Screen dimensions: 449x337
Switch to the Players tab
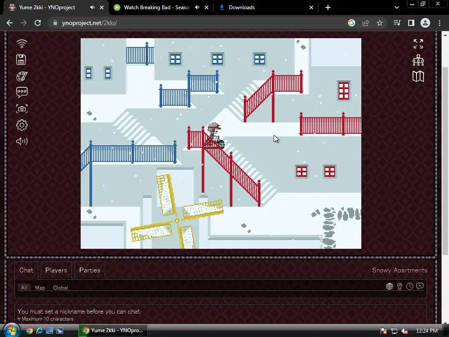[x=56, y=270]
